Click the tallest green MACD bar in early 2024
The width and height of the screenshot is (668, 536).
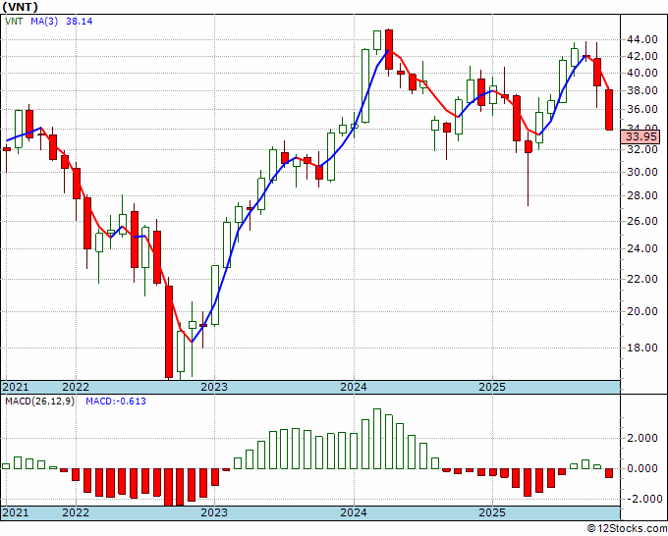[377, 439]
